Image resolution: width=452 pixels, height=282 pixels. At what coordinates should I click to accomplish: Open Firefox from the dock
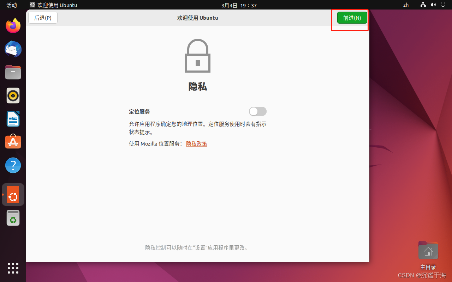pyautogui.click(x=13, y=26)
